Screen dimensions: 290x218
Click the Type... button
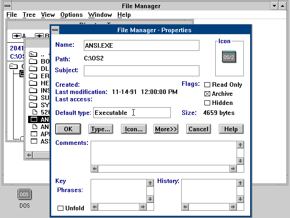(x=101, y=129)
